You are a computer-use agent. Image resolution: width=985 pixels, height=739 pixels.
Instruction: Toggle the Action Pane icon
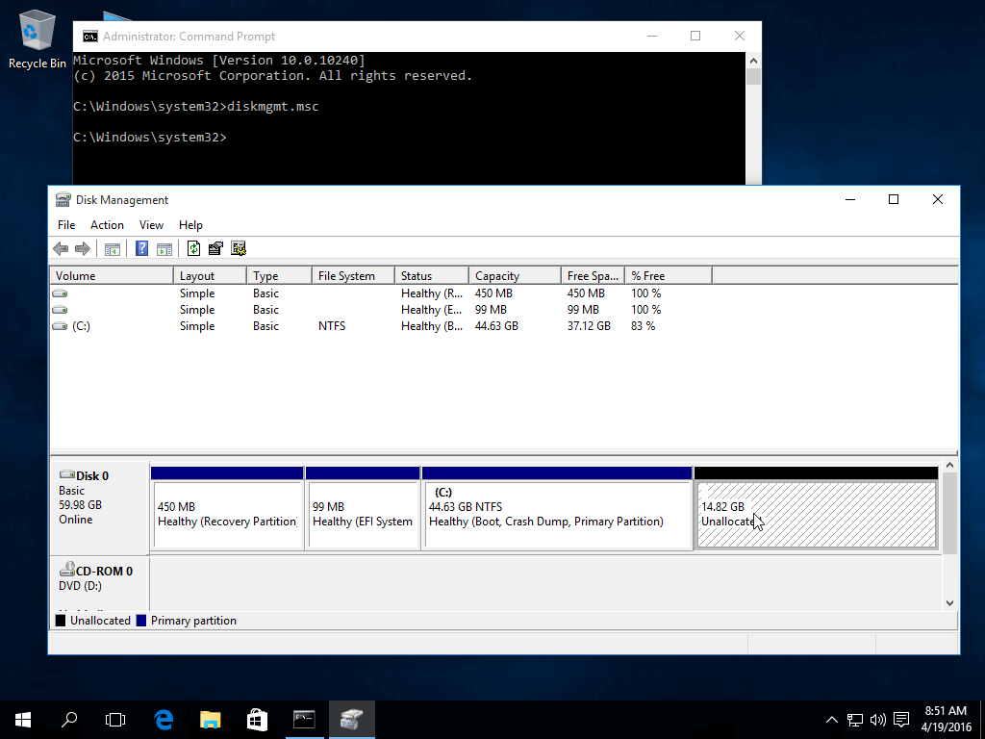click(x=164, y=248)
